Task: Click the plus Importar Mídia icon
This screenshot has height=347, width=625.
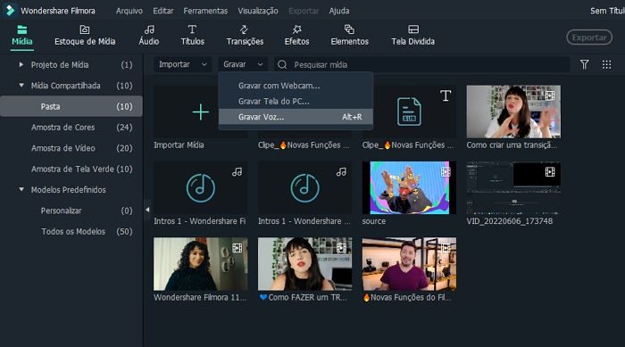Action: coord(201,112)
